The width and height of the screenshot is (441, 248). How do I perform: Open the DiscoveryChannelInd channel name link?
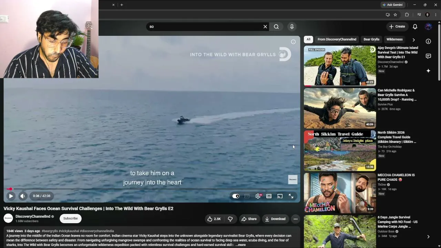coord(33,216)
